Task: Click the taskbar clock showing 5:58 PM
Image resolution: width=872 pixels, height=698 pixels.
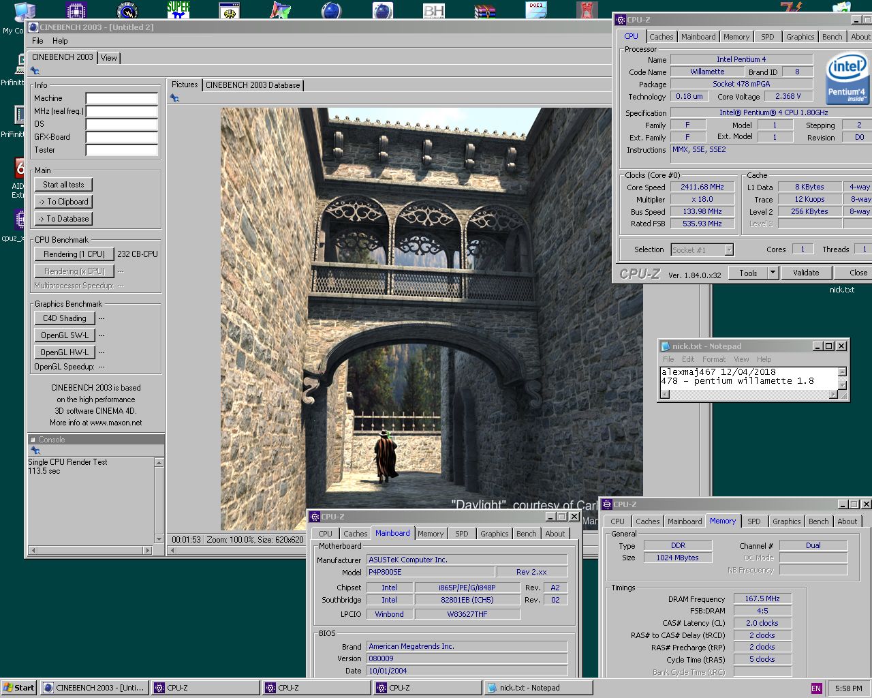Action: tap(848, 688)
